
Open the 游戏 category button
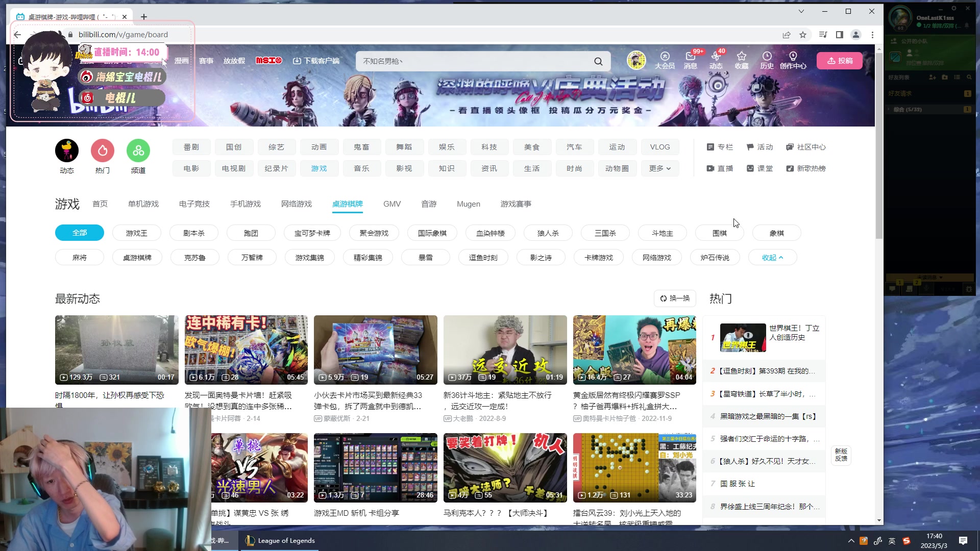[319, 168]
